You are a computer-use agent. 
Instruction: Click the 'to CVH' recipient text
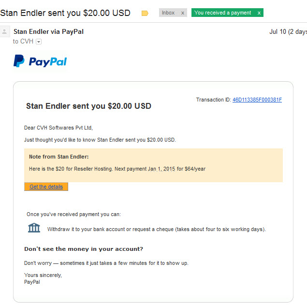click(x=23, y=41)
